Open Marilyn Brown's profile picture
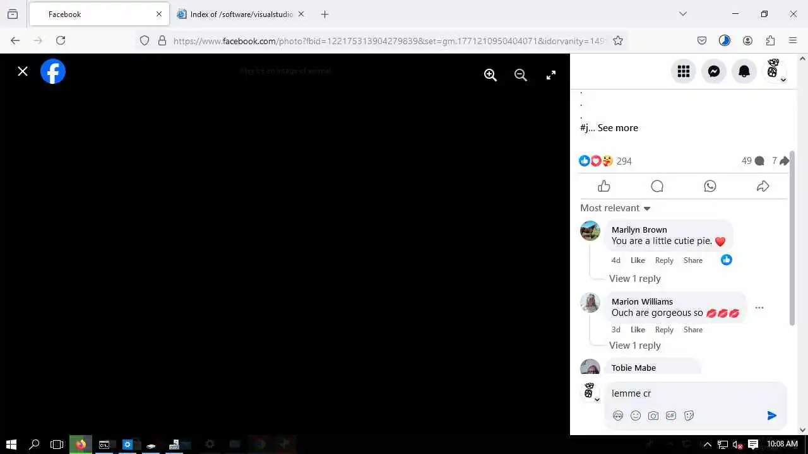 [x=590, y=231]
